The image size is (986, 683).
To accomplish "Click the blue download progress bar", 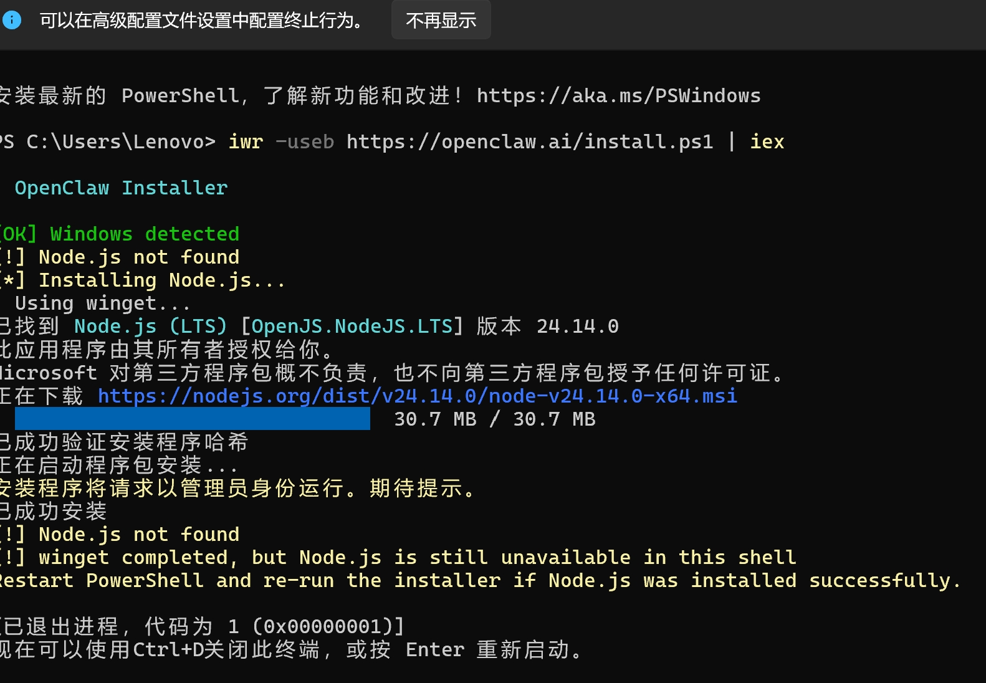I will (192, 419).
